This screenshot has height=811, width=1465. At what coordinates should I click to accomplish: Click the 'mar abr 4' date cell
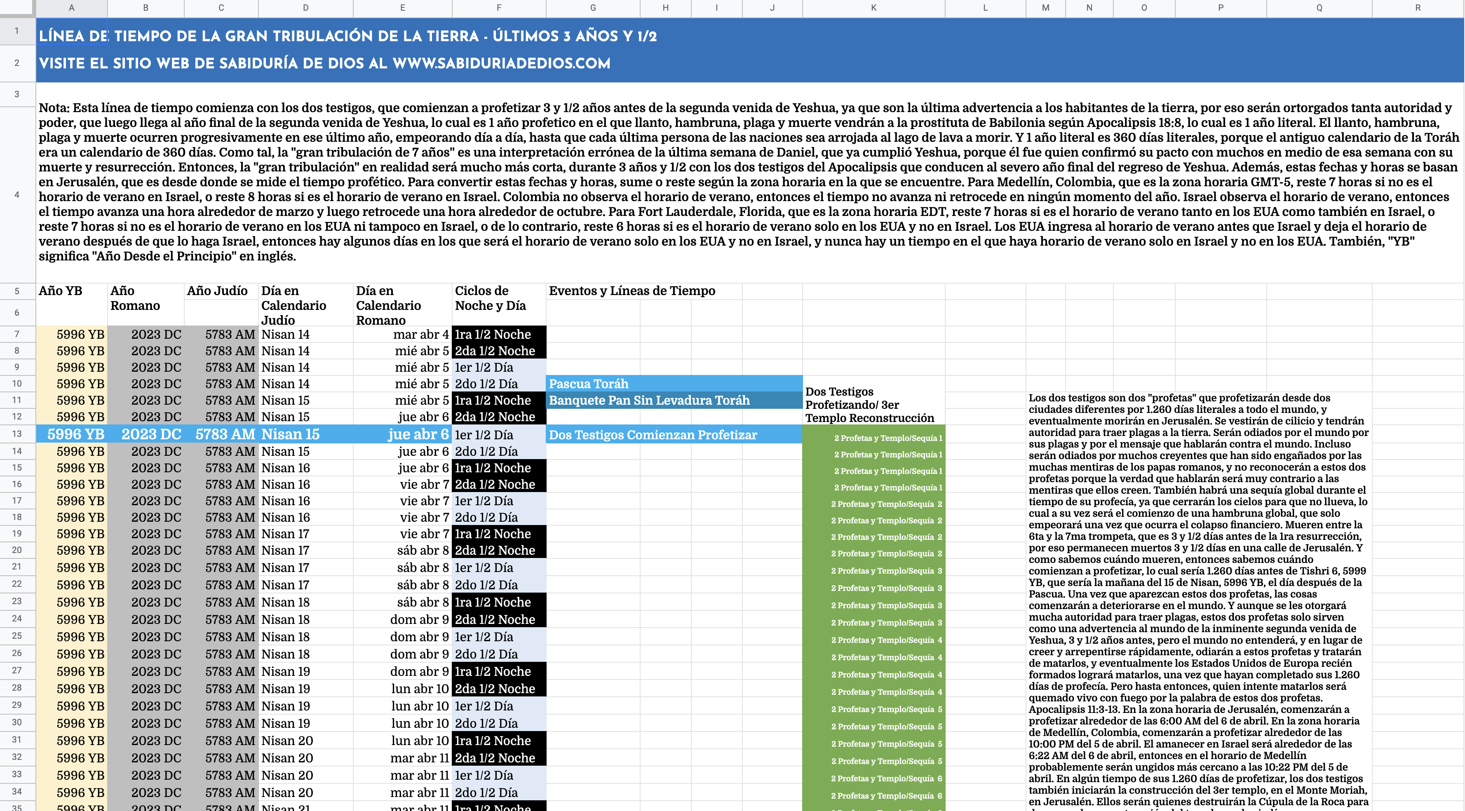click(403, 334)
